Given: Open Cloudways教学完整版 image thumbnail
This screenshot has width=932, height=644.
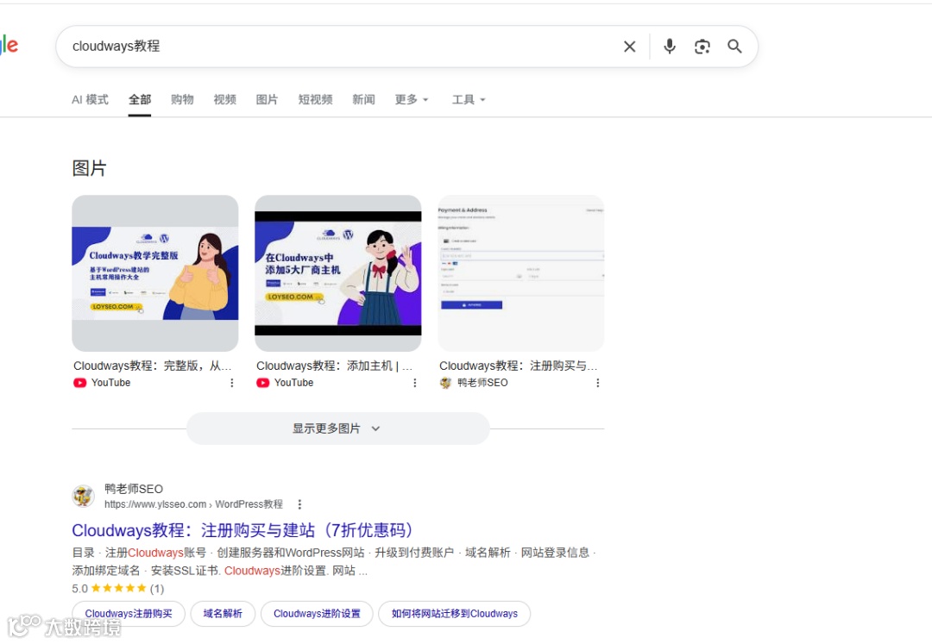Looking at the screenshot, I should pos(155,273).
